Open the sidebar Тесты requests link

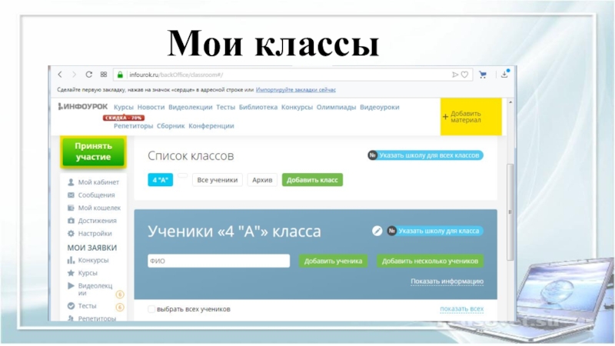(x=87, y=305)
